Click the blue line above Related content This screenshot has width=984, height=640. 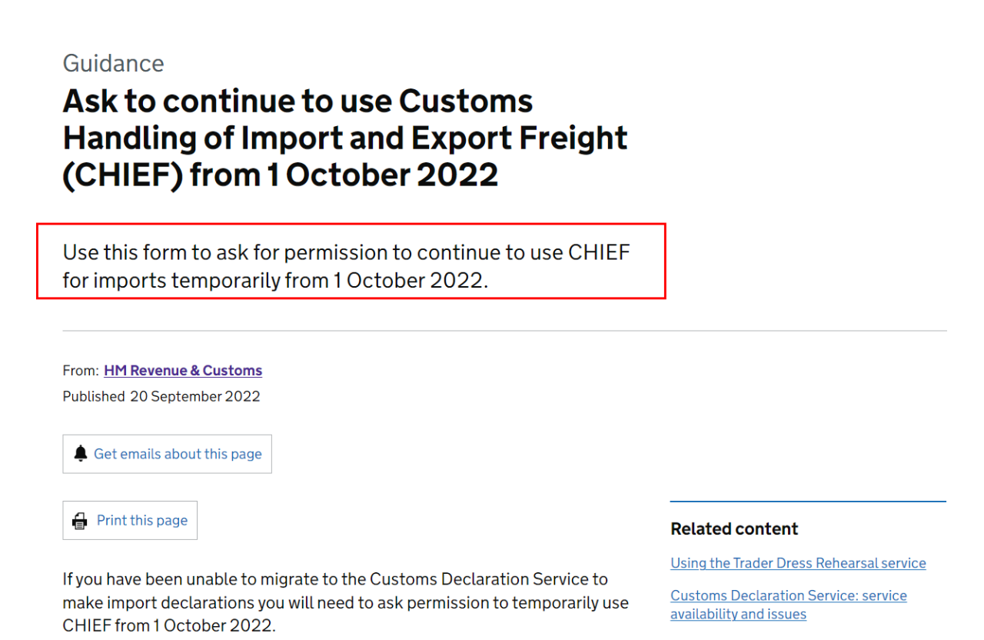pos(808,502)
